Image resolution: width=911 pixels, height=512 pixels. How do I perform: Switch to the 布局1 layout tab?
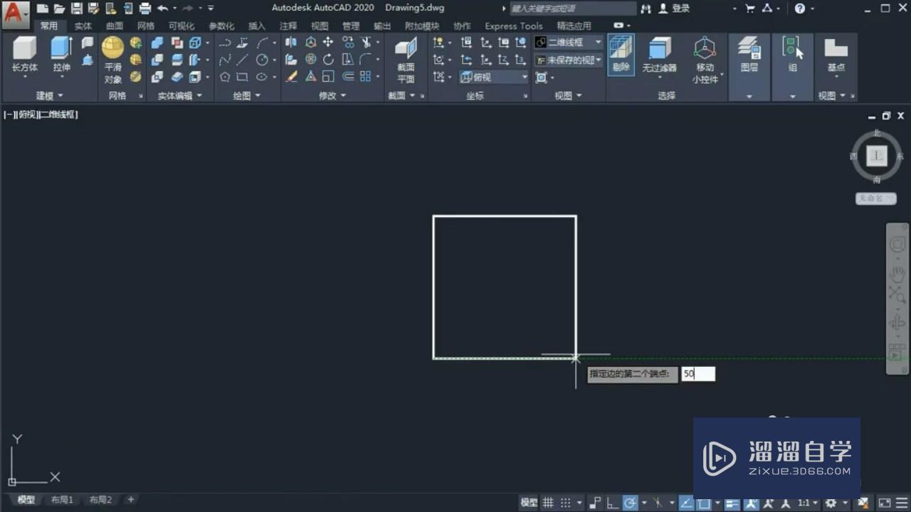[x=62, y=500]
